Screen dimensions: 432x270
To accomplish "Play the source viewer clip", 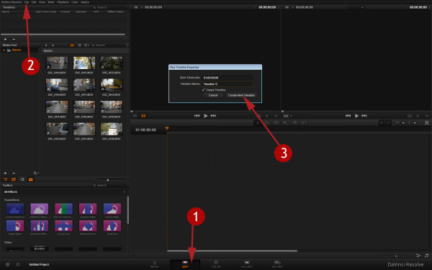I will (x=205, y=116).
